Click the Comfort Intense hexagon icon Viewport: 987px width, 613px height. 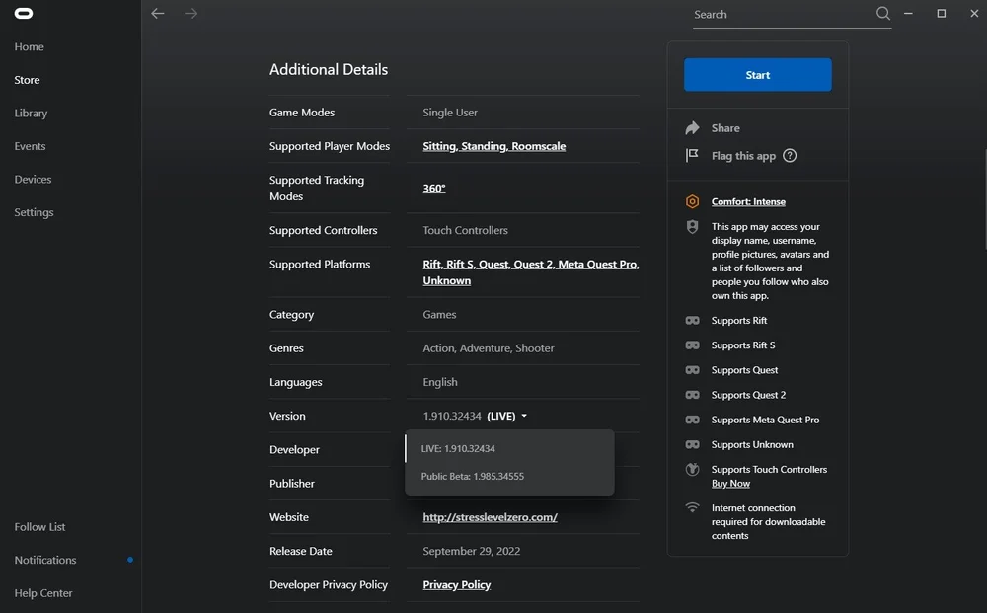[693, 202]
